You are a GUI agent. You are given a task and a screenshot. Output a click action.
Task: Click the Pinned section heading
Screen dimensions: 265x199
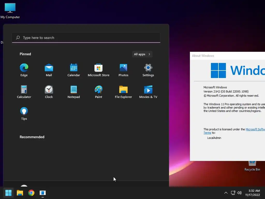click(25, 54)
